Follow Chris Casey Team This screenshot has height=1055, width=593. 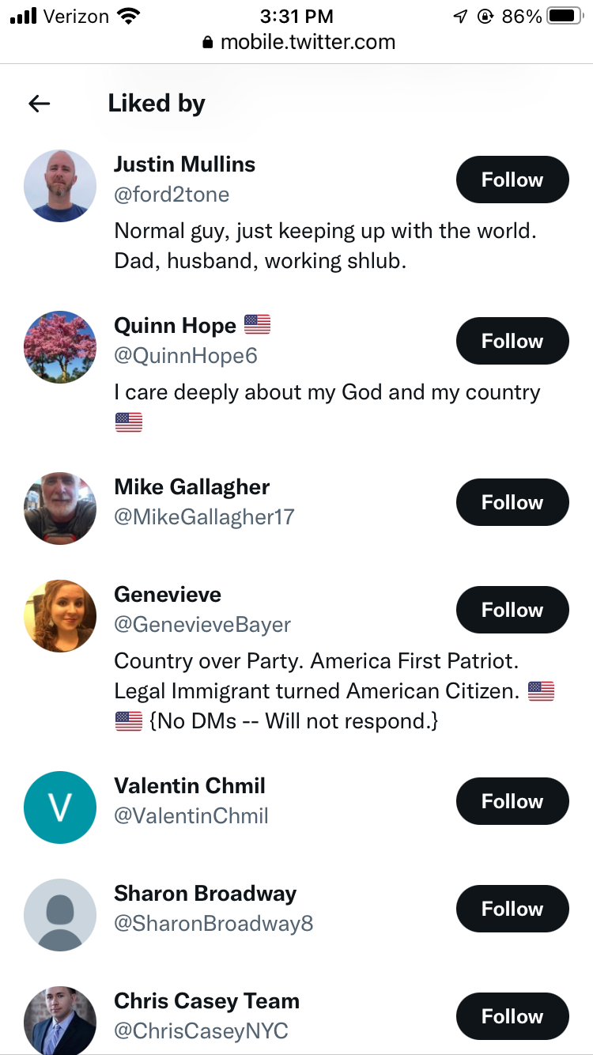coord(512,1016)
